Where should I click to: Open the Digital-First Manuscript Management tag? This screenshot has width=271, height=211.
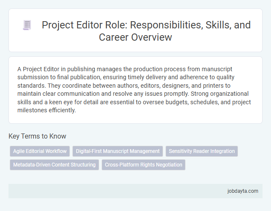tap(118, 151)
